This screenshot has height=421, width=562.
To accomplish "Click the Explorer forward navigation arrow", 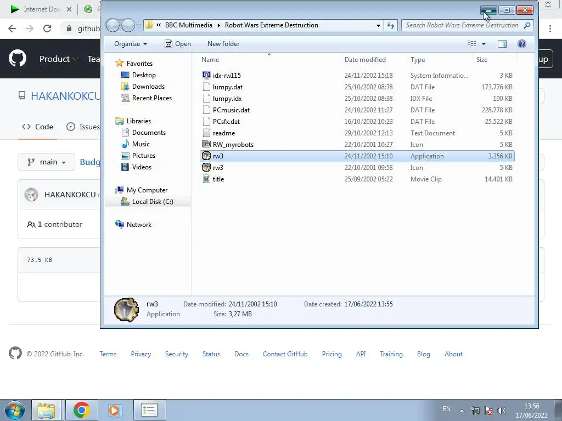I will click(x=128, y=25).
